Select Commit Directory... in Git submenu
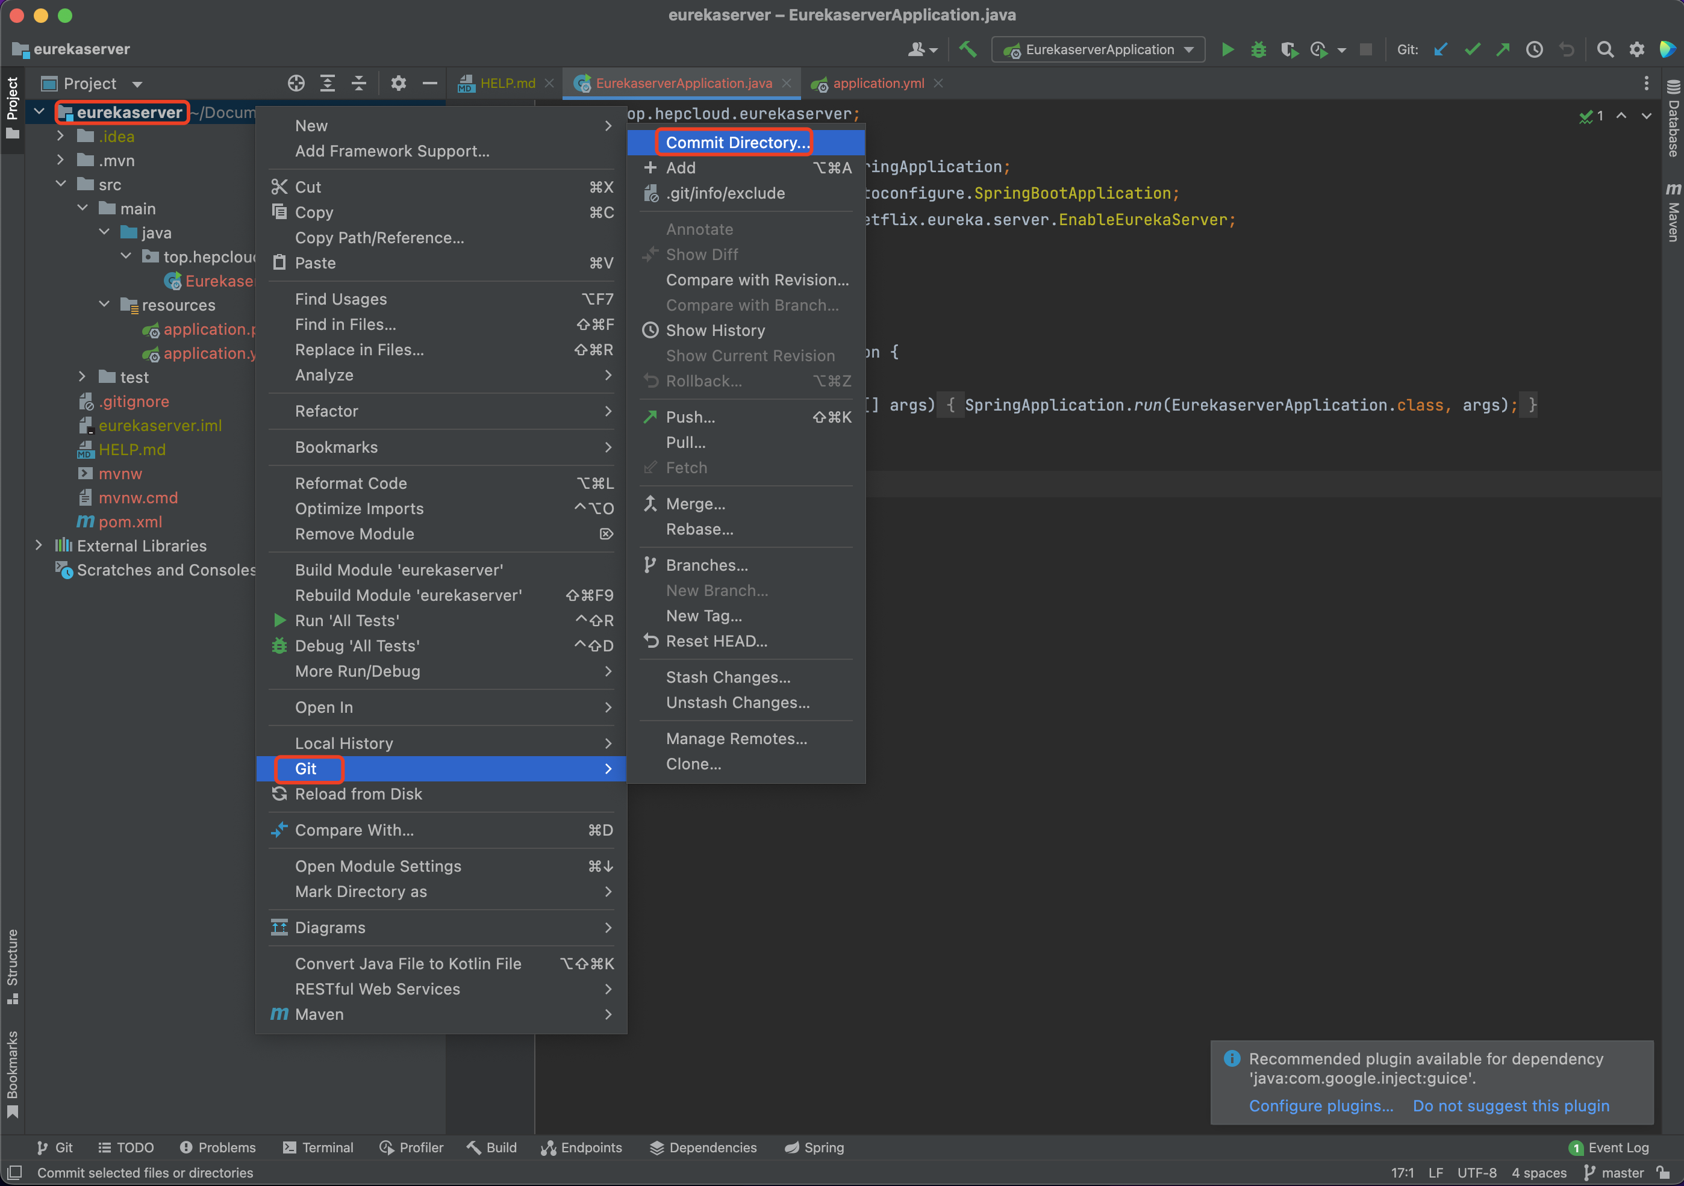 pos(737,142)
